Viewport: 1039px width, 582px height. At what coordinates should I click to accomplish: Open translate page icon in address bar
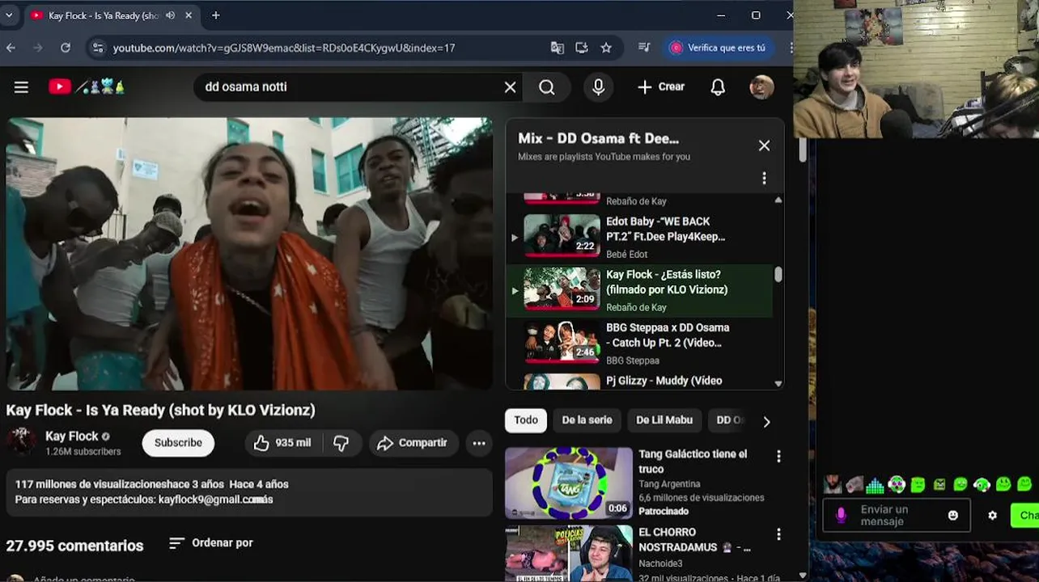pyautogui.click(x=558, y=48)
